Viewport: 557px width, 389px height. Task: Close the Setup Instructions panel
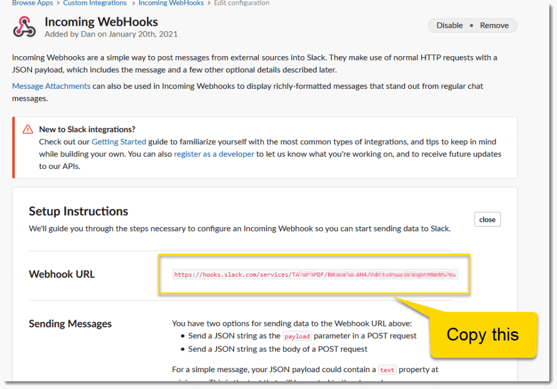pyautogui.click(x=487, y=220)
